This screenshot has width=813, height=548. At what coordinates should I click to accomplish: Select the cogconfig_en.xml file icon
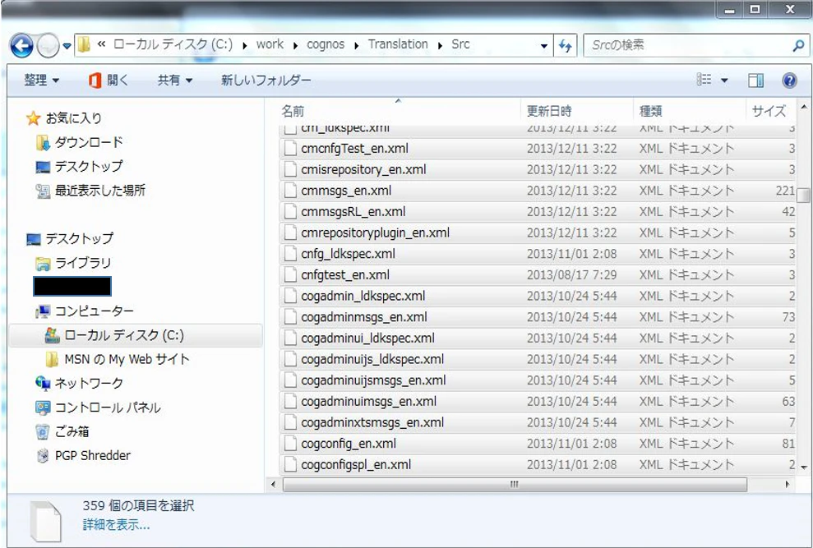290,444
